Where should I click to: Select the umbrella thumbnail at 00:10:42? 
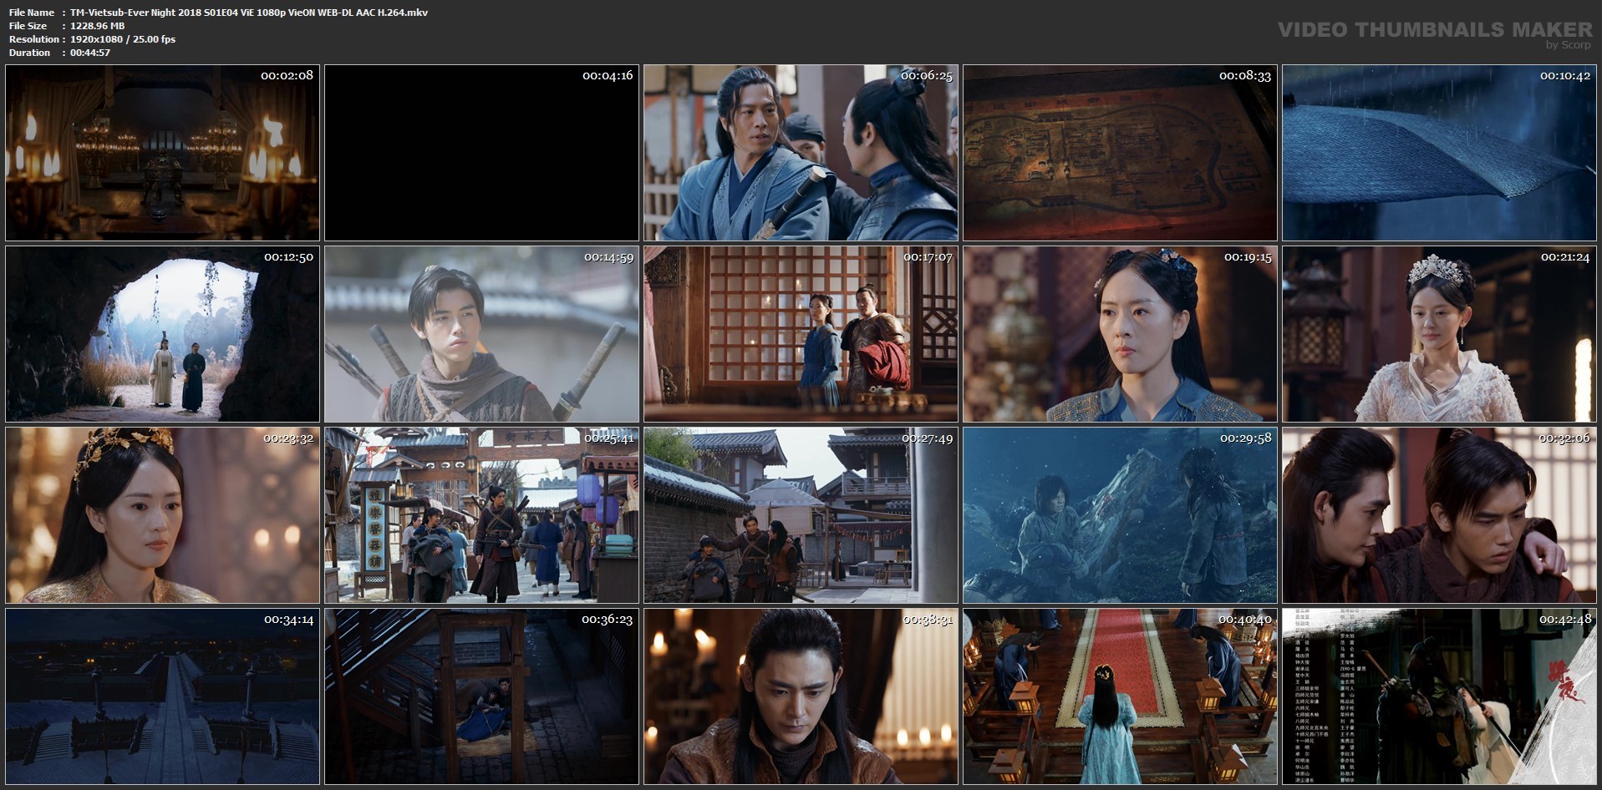[x=1439, y=153]
